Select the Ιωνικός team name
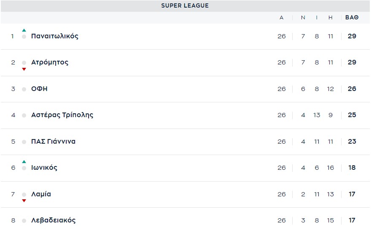 tap(44, 168)
